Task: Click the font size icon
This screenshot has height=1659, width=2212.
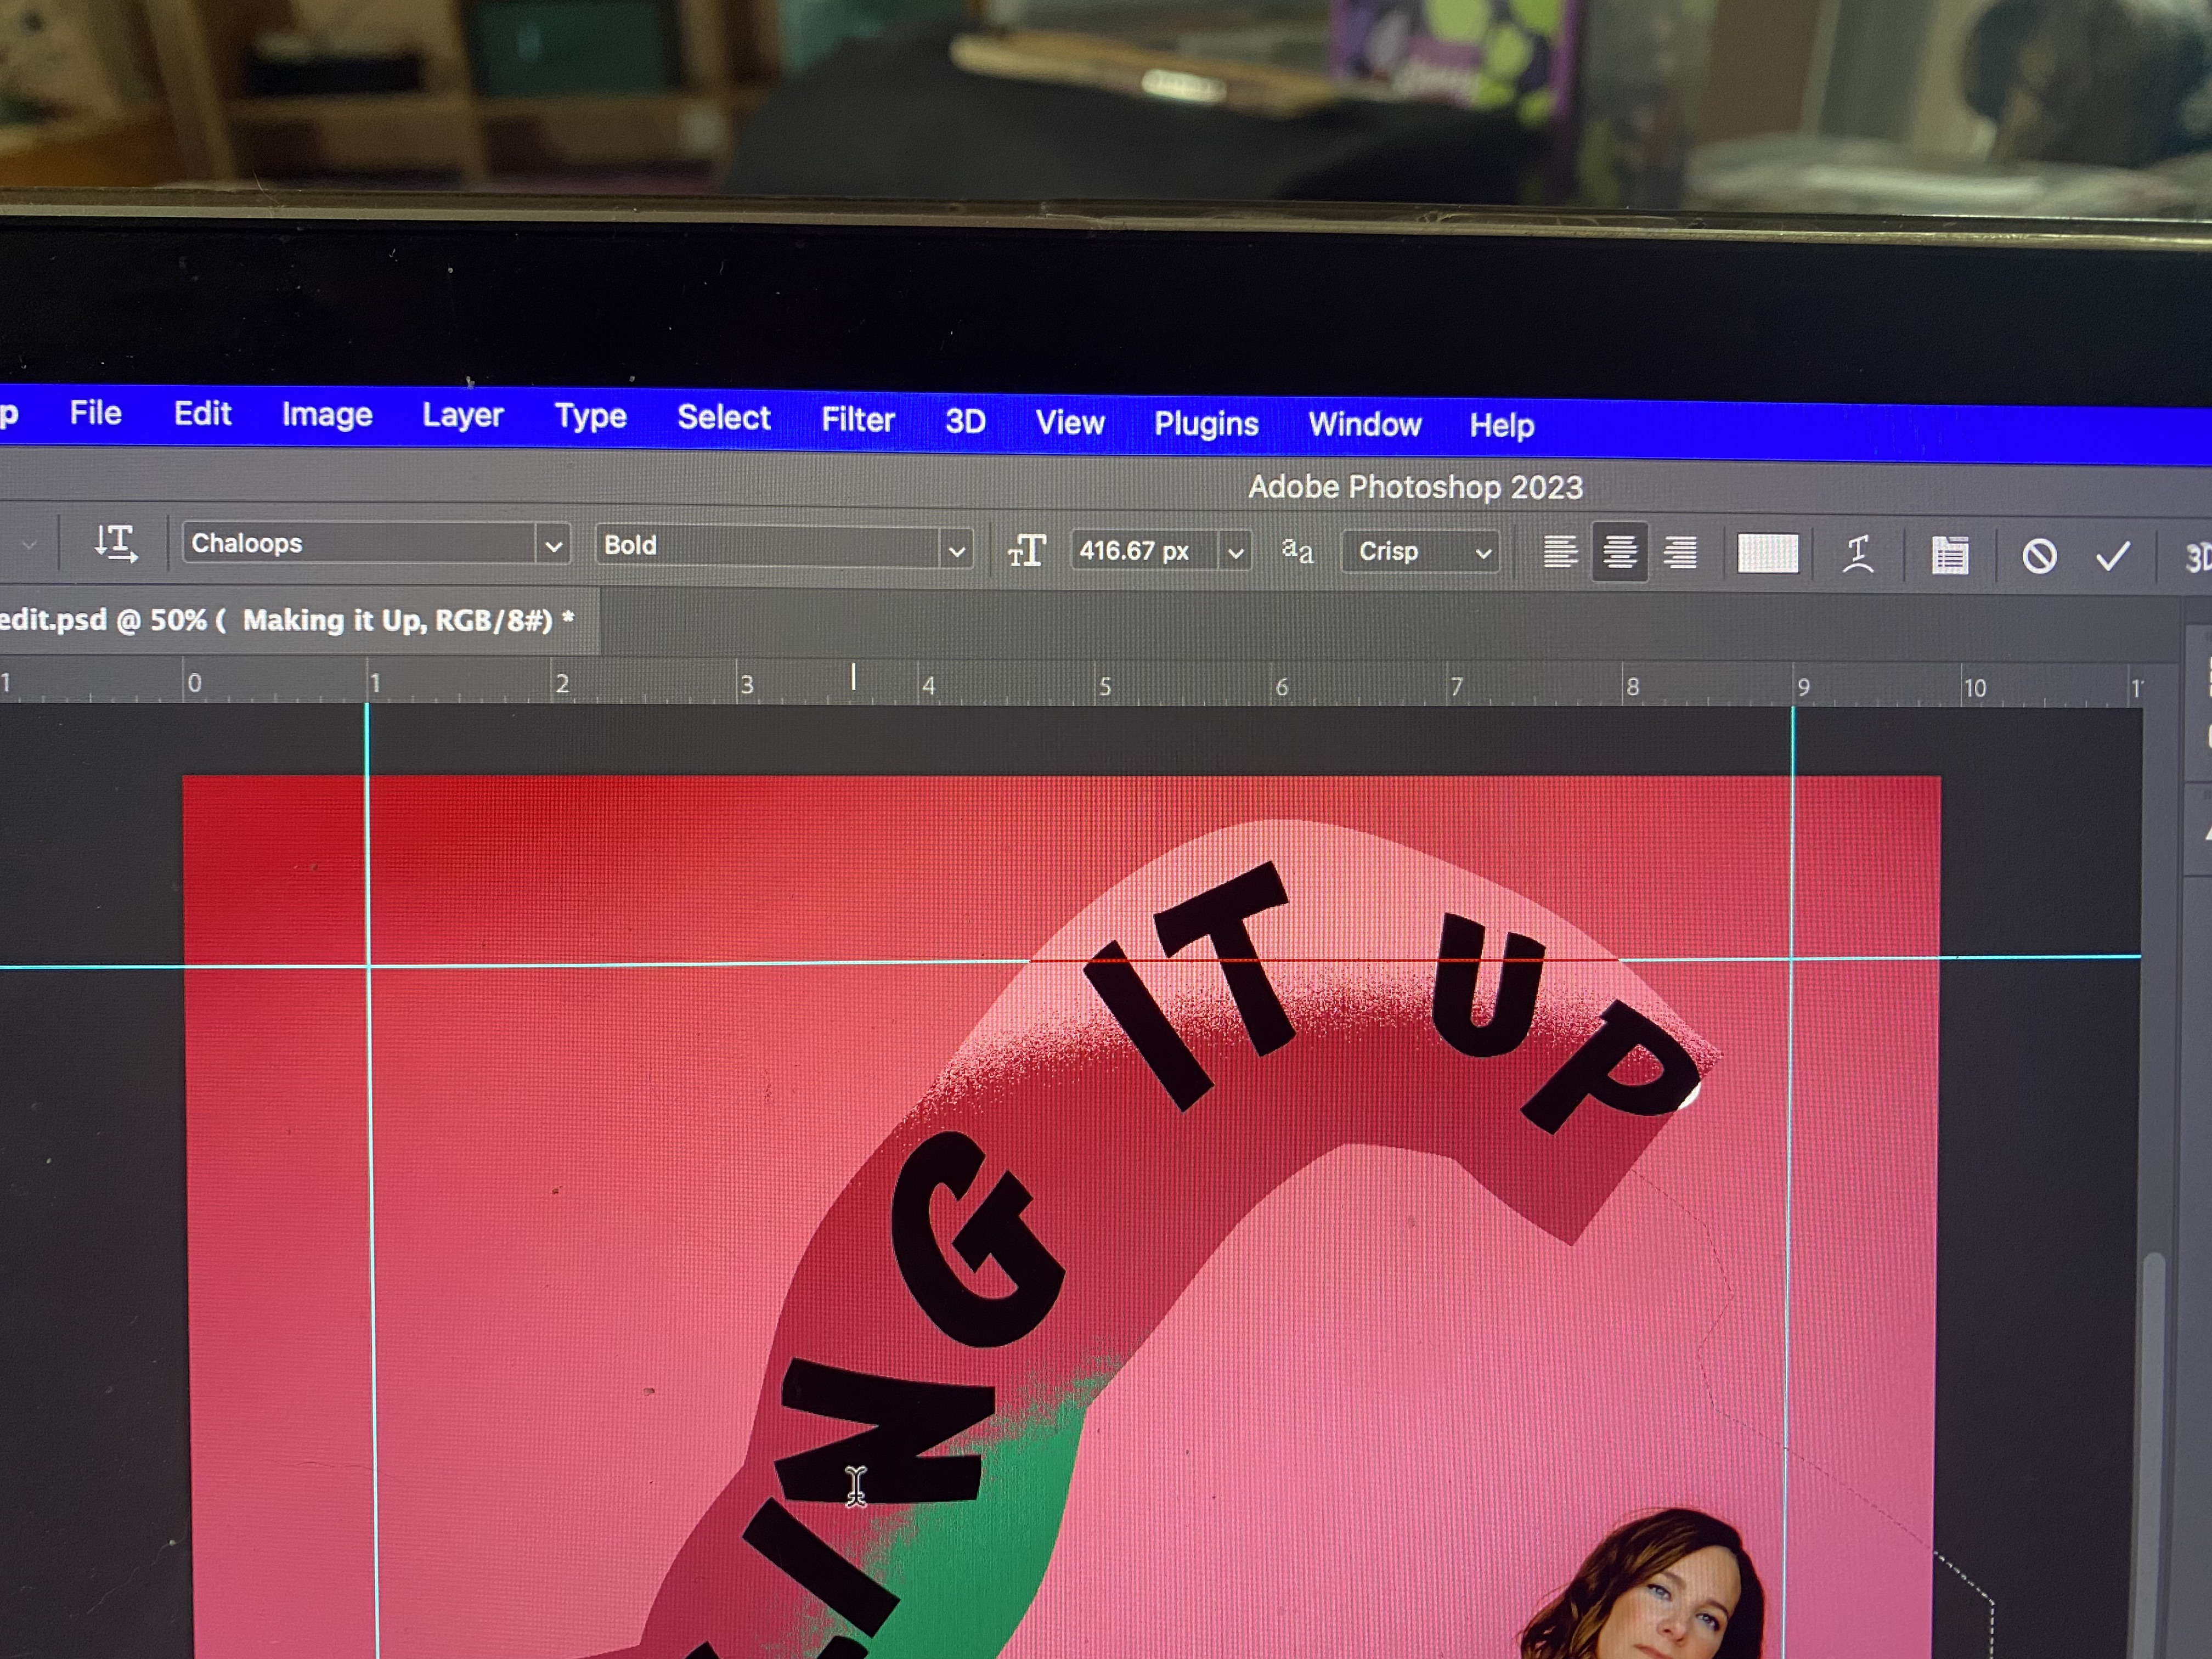Action: click(x=1026, y=550)
